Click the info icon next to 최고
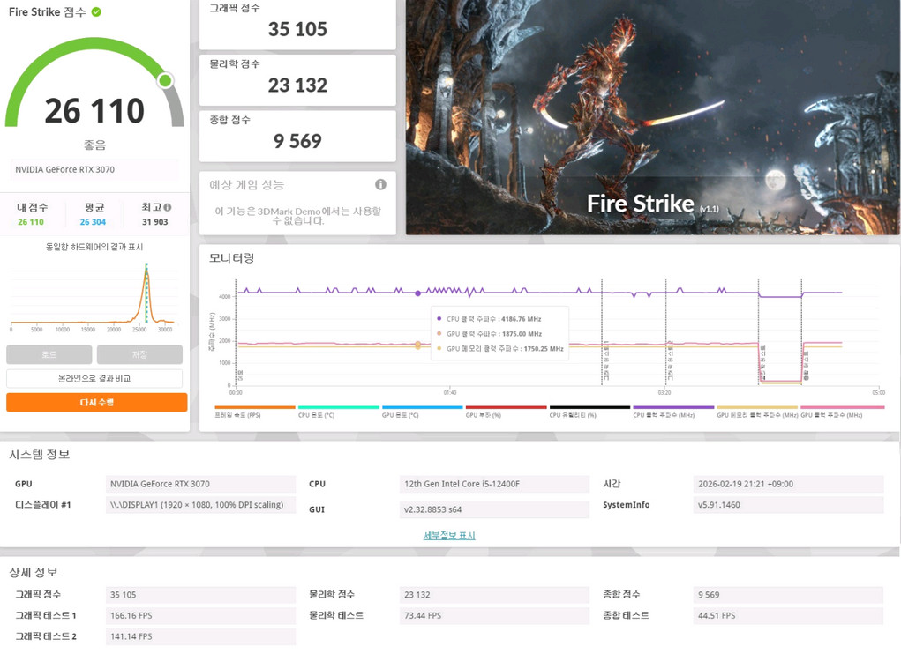The image size is (901, 661). 168,207
